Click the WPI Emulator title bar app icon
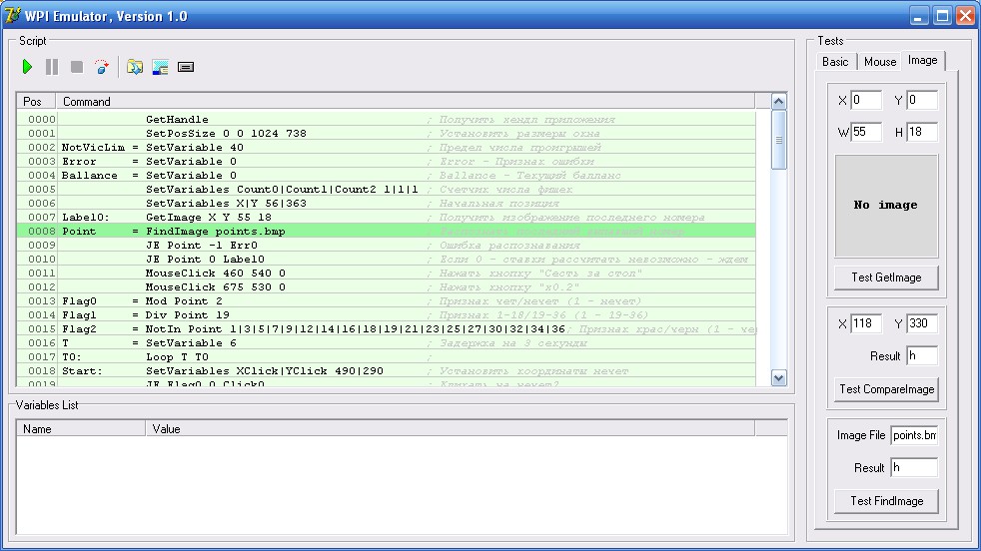The image size is (981, 551). (x=13, y=15)
